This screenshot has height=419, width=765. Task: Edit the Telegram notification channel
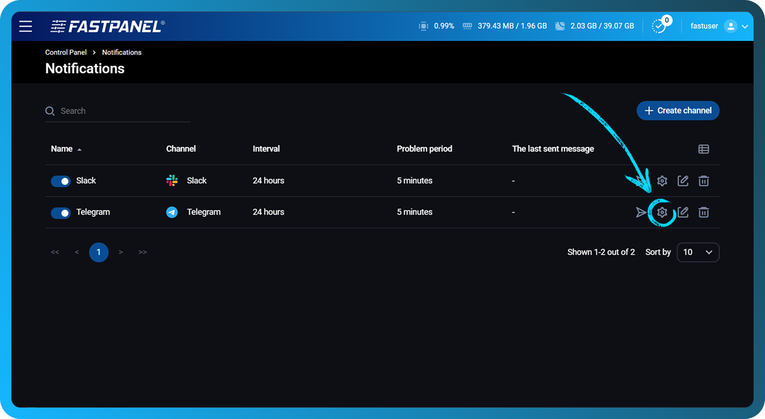tap(683, 212)
